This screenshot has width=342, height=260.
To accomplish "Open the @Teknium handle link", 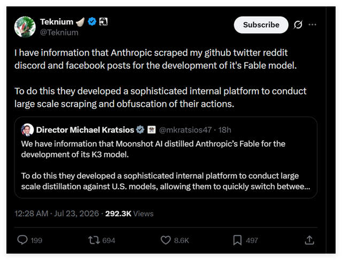I will pos(59,33).
